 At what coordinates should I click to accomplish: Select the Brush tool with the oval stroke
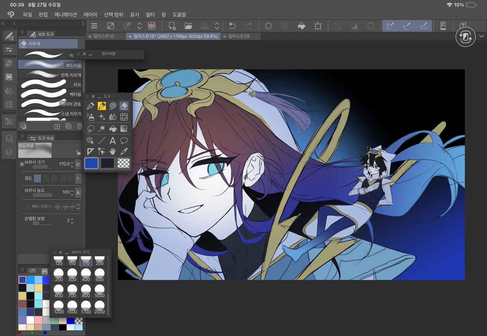[113, 106]
